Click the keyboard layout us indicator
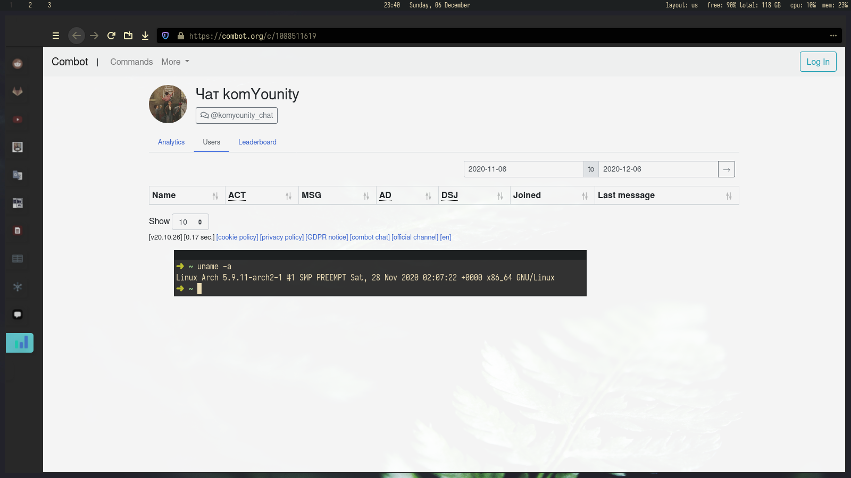 point(682,5)
